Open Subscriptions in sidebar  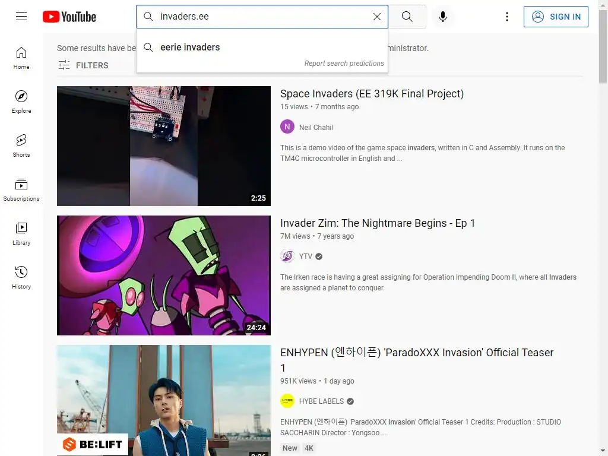tap(21, 189)
